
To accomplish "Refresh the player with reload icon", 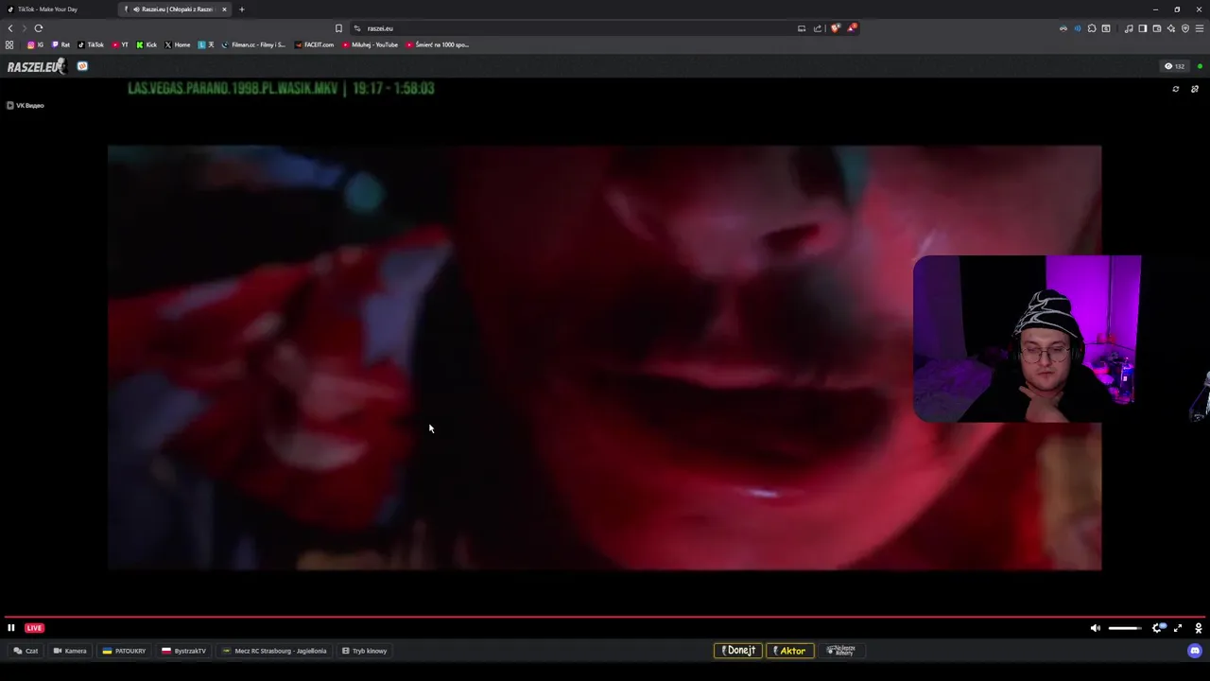I will pos(1176,89).
